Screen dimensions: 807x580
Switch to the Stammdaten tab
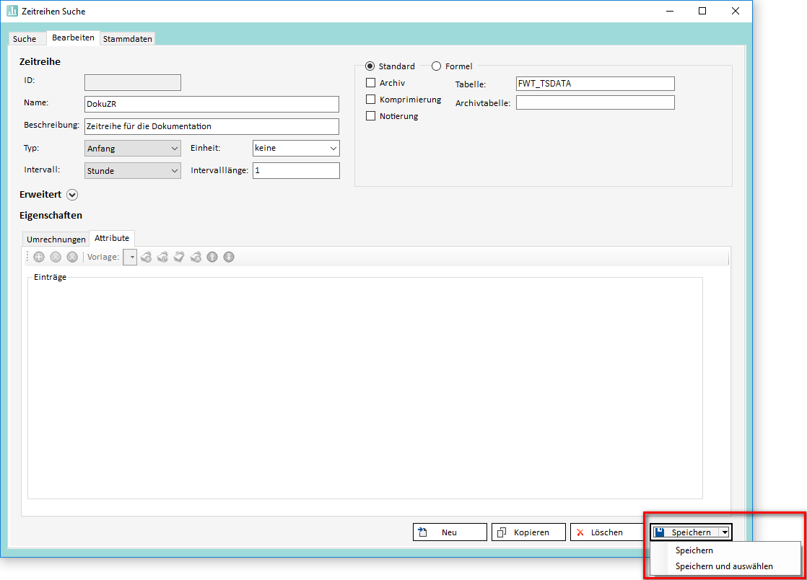[x=127, y=39]
